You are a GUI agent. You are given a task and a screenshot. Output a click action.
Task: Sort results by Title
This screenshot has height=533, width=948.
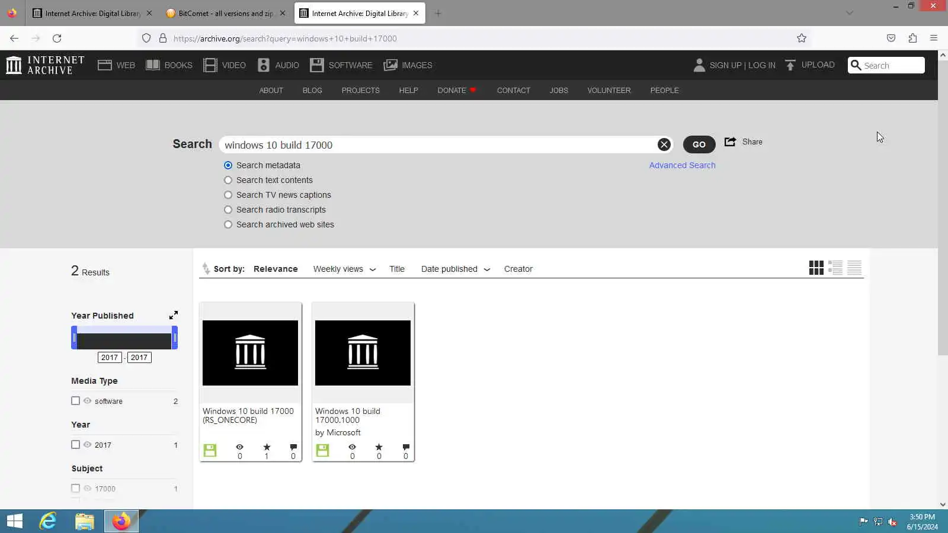(397, 269)
